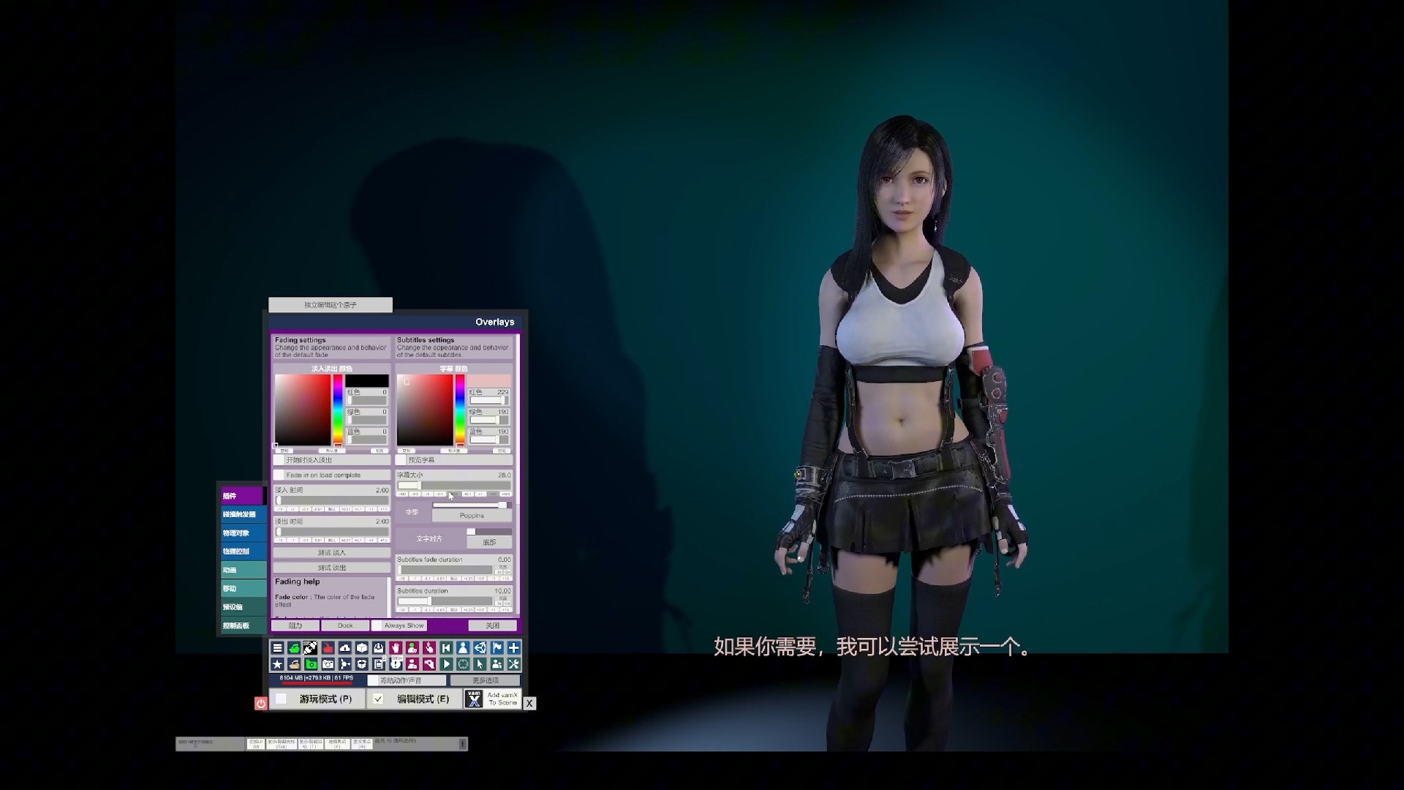Click the red power button icon
The width and height of the screenshot is (1404, 790).
click(260, 704)
